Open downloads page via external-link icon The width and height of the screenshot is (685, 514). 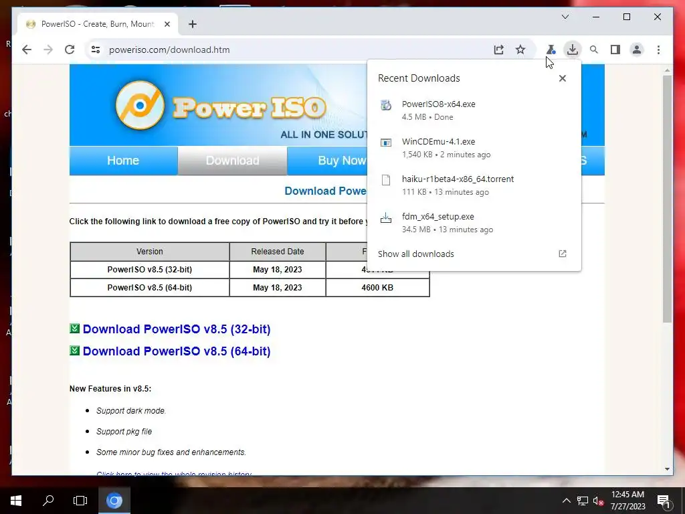(x=562, y=254)
